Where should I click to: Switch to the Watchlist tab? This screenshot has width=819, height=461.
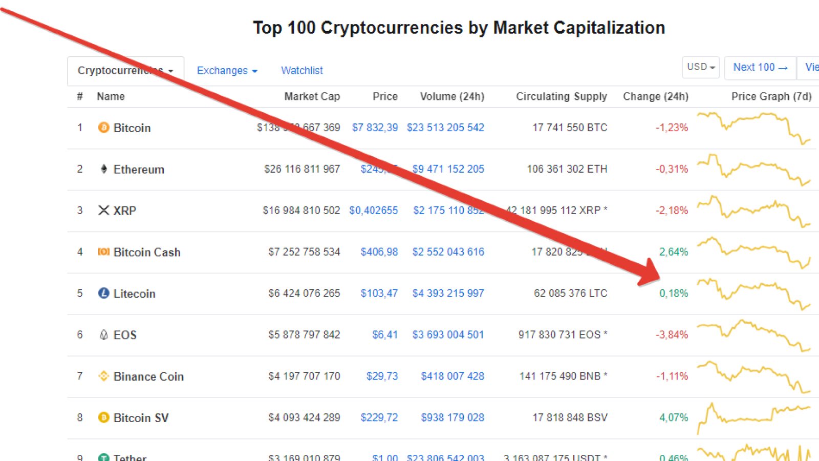tap(302, 71)
